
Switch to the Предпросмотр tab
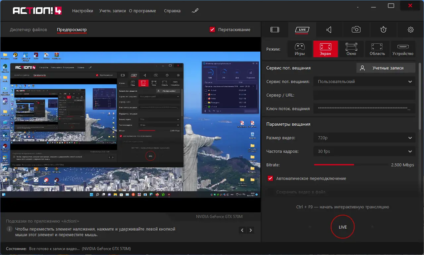pyautogui.click(x=72, y=29)
